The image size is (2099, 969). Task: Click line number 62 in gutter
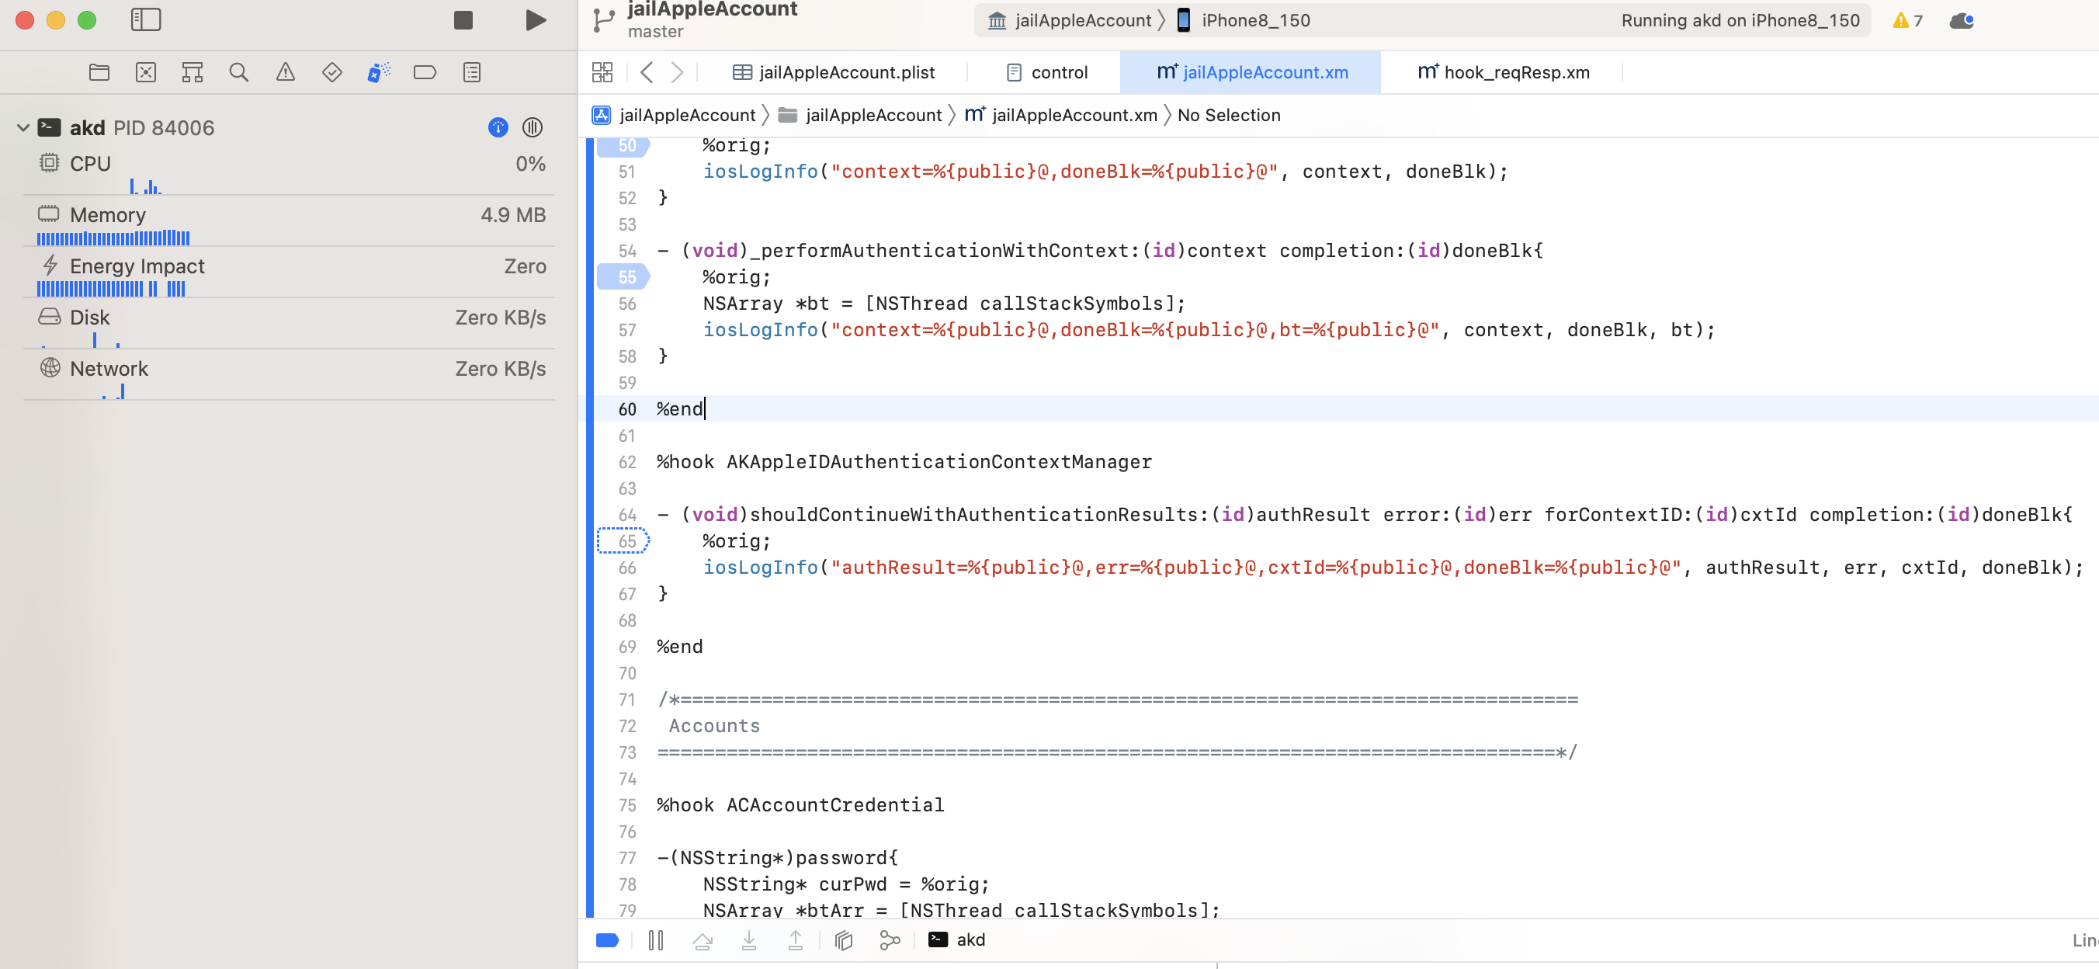click(x=626, y=462)
